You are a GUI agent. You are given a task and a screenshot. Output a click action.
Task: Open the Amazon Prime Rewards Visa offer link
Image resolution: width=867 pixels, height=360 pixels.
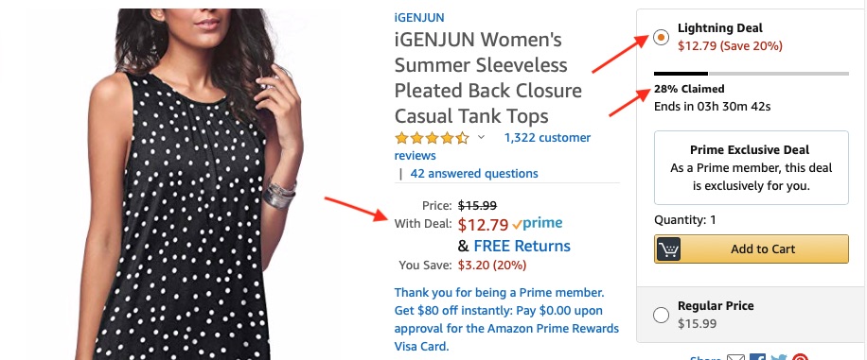tap(506, 319)
